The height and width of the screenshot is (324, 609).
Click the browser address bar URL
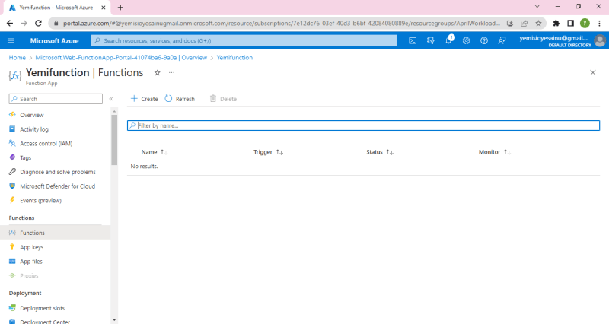pos(282,24)
